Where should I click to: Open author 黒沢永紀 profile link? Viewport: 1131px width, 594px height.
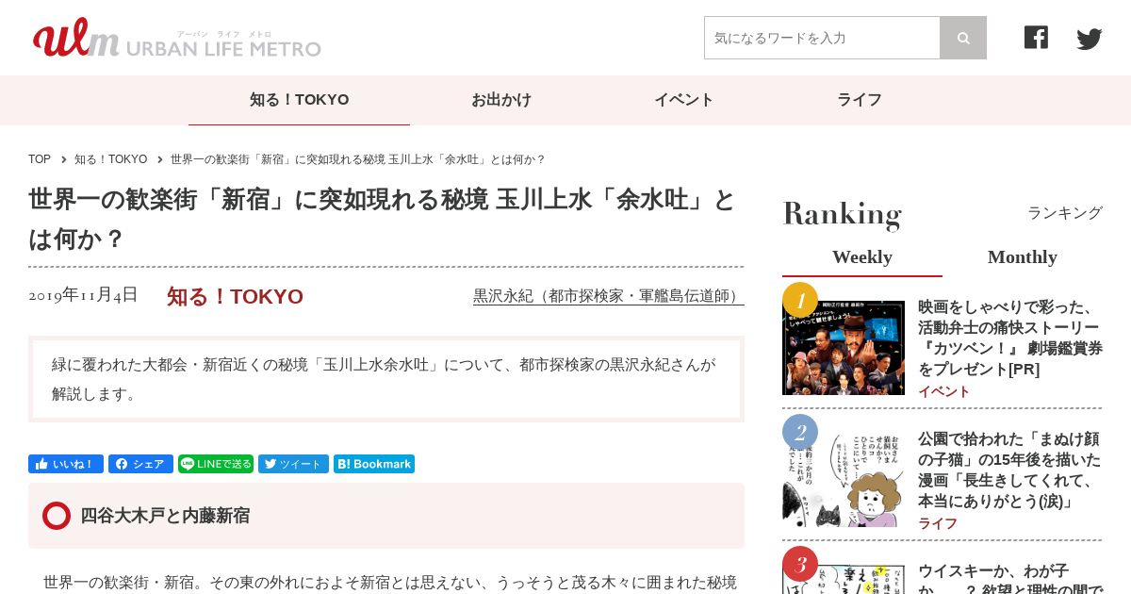point(609,296)
